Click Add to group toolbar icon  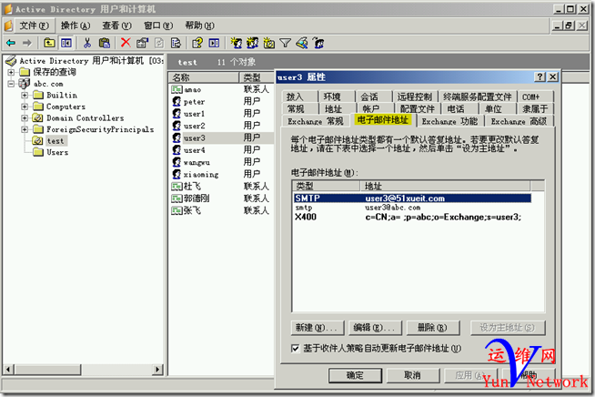(318, 44)
